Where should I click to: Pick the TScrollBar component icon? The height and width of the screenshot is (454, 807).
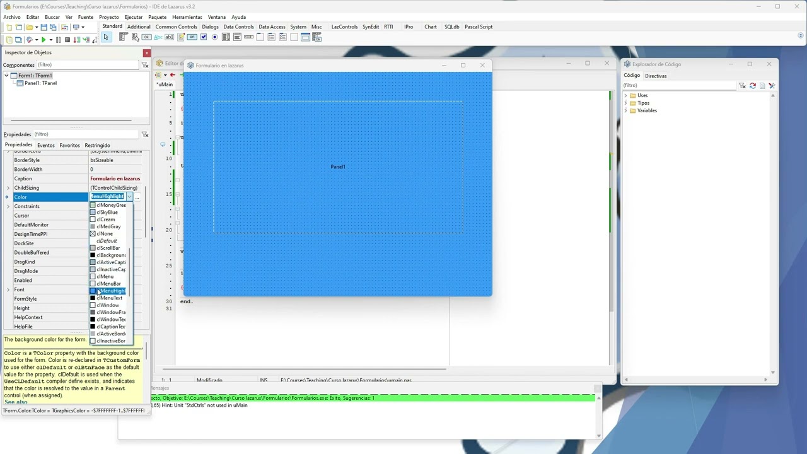tap(248, 37)
